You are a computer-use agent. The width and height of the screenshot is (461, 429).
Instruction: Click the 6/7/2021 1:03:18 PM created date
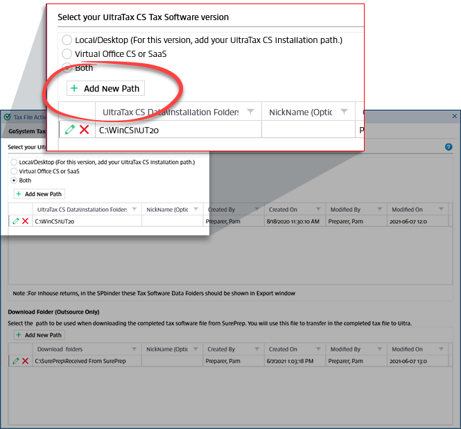(295, 361)
